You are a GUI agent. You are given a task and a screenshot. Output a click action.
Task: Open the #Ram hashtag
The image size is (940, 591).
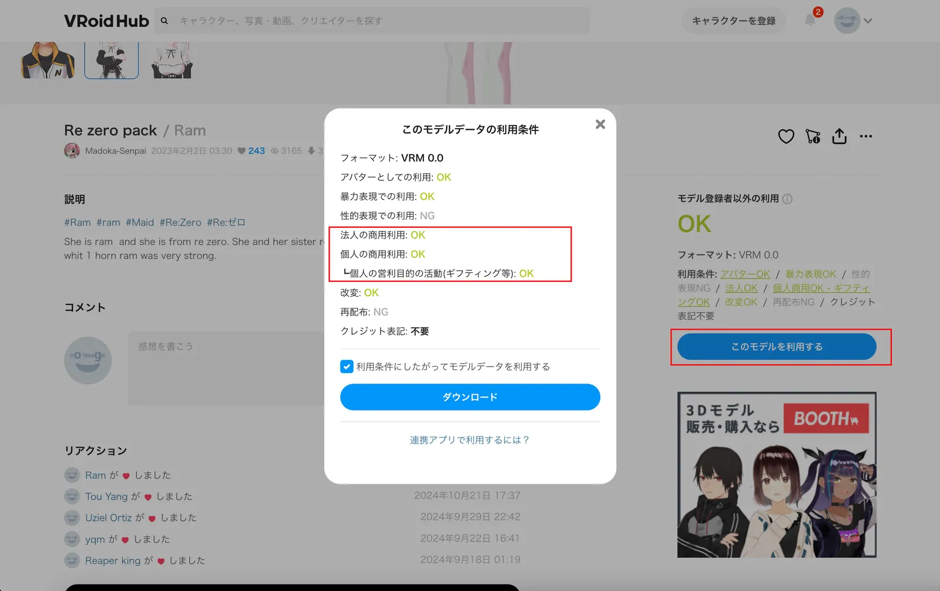[78, 223]
